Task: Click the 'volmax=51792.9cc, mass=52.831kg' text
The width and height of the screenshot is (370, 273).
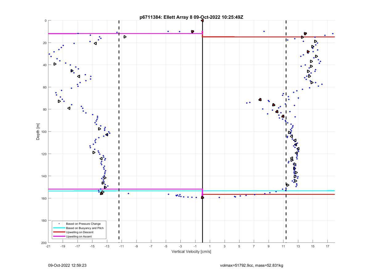Action: tap(252, 265)
